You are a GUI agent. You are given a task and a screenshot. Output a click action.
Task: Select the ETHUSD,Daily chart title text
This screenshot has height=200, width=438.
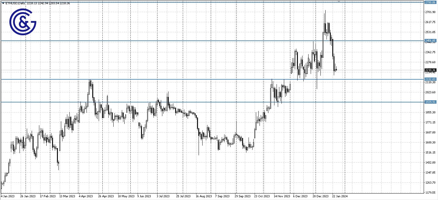click(x=15, y=3)
